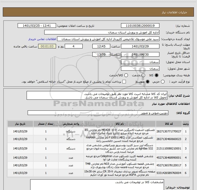
Task: Click the اطلاعات کالاهای مورد نیاز section heading
Action: (x=171, y=104)
